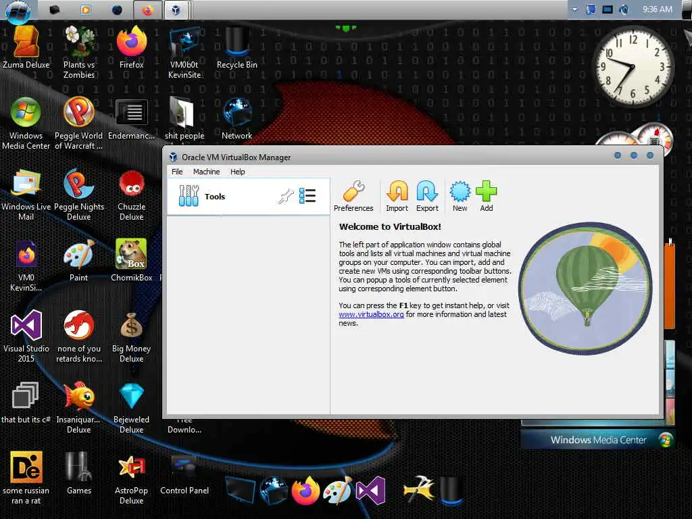Select the 'shit people' folder icon
This screenshot has width=692, height=519.
pyautogui.click(x=184, y=119)
